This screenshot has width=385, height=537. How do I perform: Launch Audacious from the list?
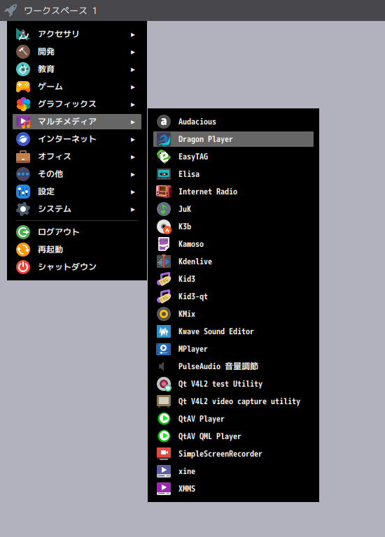click(x=233, y=122)
